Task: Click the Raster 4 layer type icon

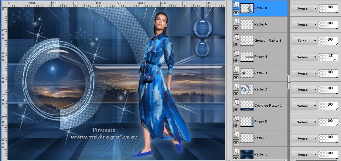Action: tap(236, 54)
